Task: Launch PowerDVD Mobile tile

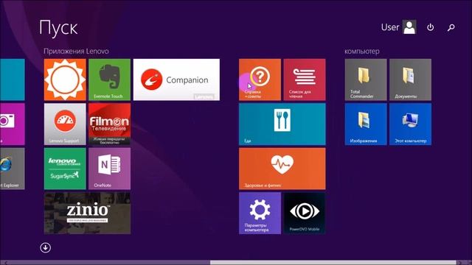Action: 305,213
